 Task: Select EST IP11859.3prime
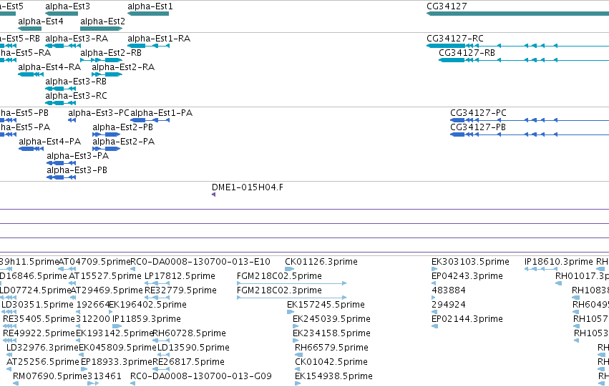click(147, 319)
